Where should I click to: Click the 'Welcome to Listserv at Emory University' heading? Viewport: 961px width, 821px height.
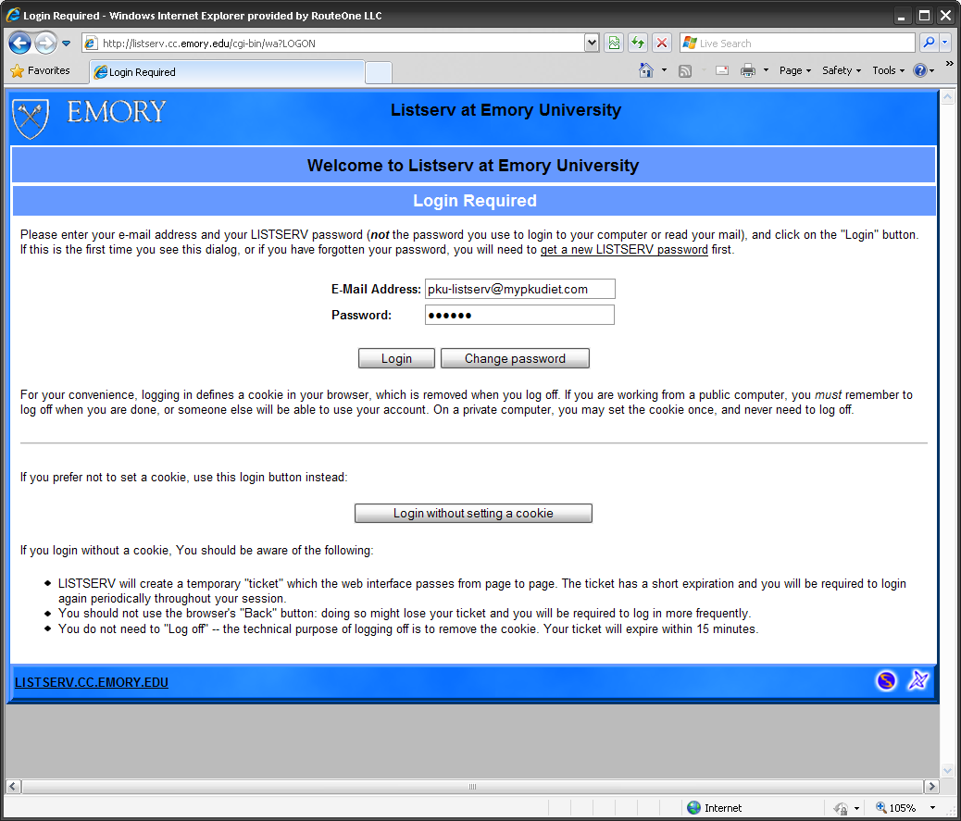473,166
